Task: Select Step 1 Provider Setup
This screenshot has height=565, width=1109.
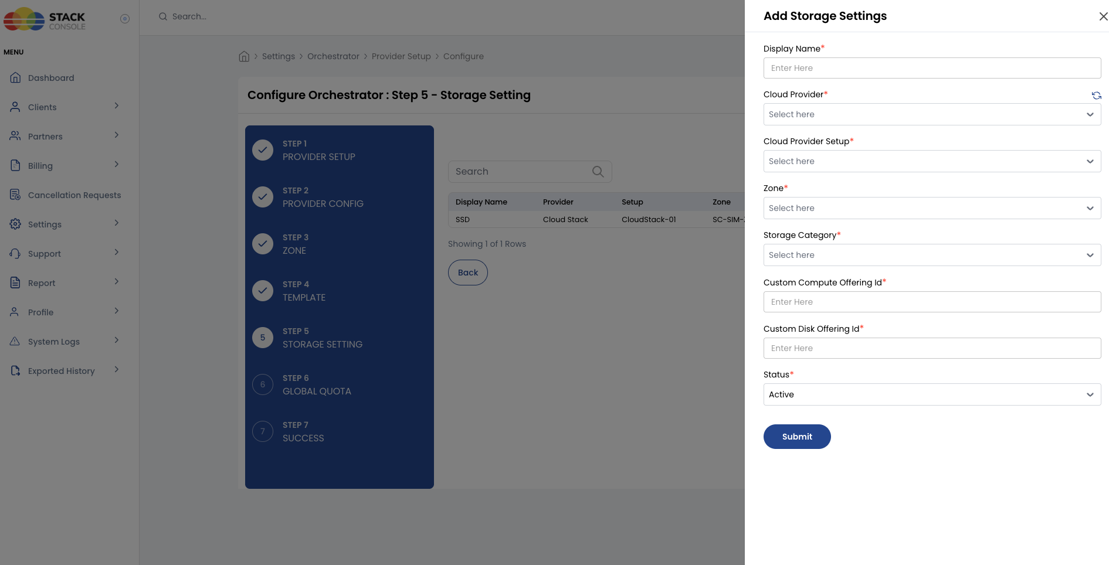Action: pyautogui.click(x=318, y=151)
